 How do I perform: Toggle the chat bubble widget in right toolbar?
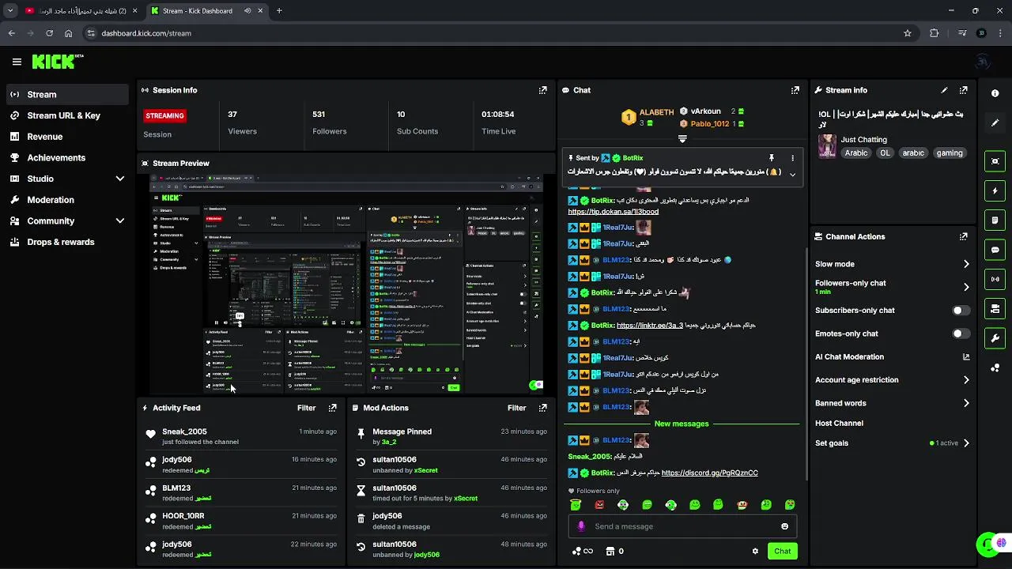(995, 250)
